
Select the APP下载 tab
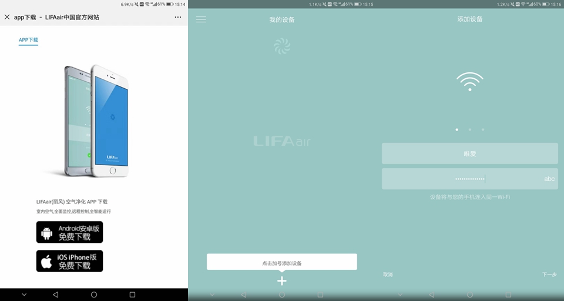(28, 40)
